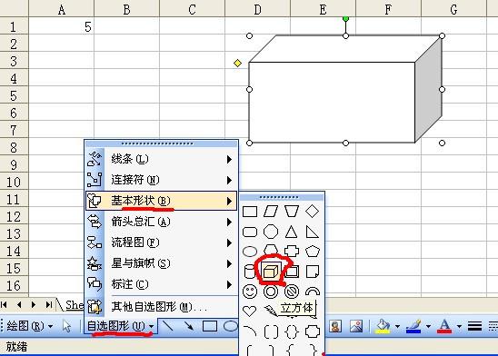Click the insert picture icon

(x=356, y=326)
